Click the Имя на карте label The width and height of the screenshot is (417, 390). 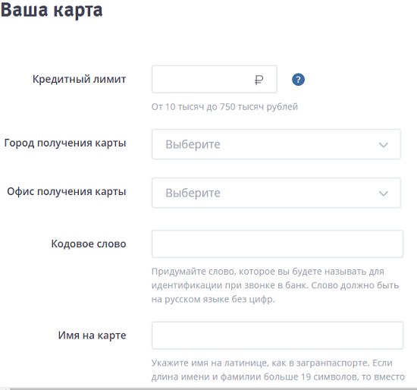click(92, 335)
